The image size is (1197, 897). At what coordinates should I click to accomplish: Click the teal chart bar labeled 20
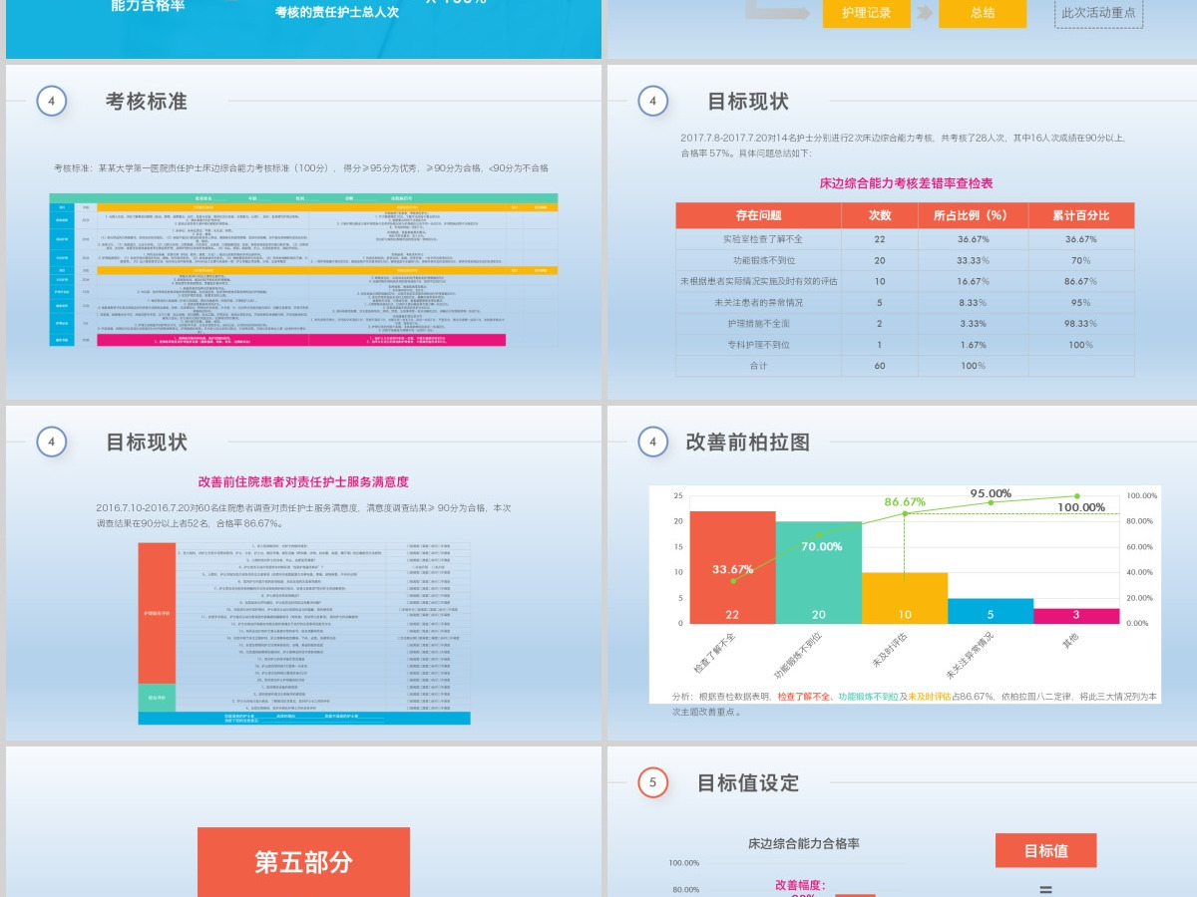(818, 572)
